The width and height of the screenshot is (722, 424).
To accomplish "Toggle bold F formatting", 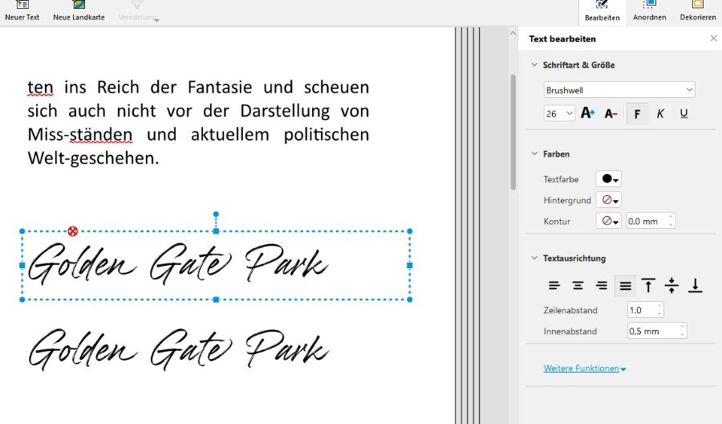I will click(637, 114).
